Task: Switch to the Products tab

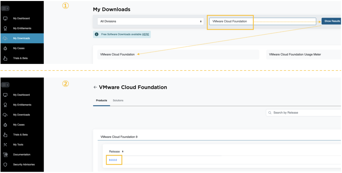Action: 102,100
